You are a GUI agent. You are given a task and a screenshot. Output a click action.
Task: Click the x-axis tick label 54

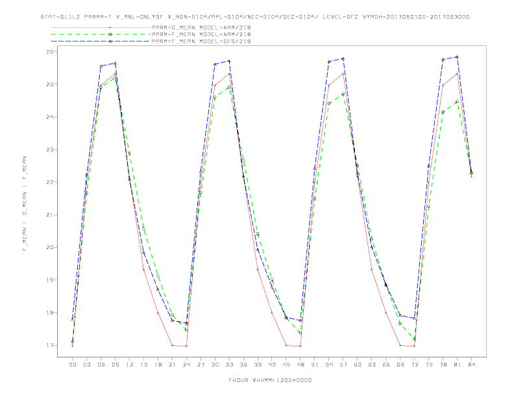pos(329,365)
